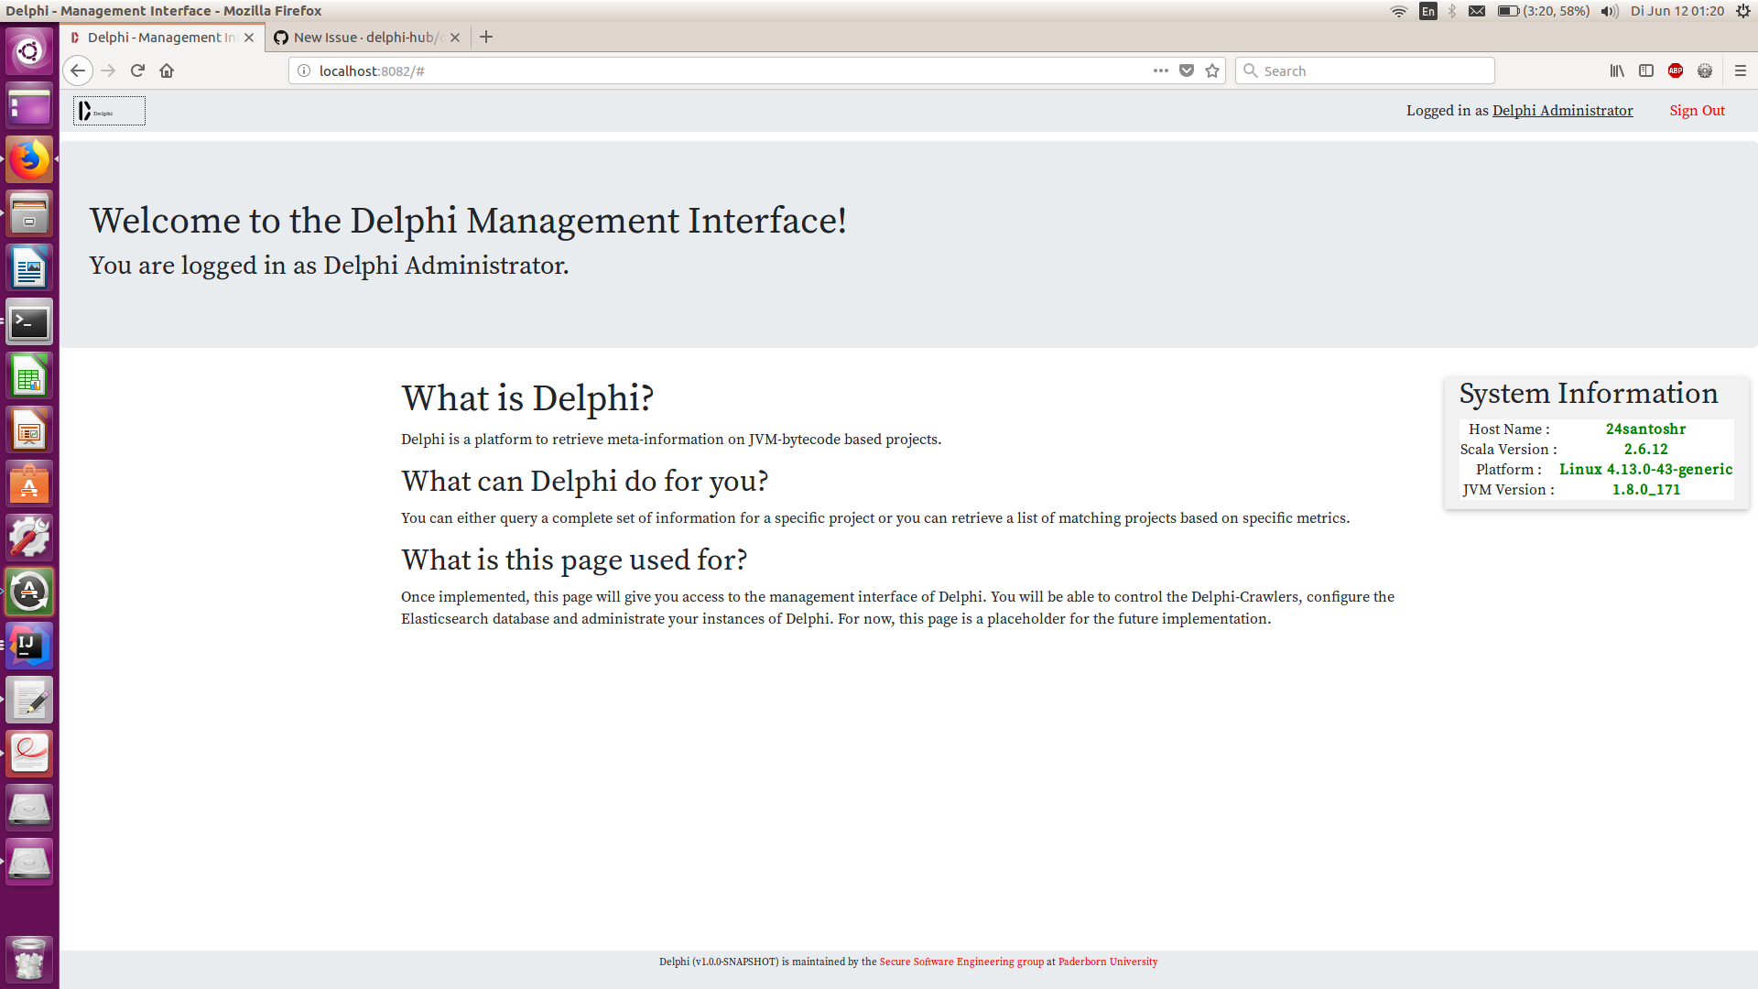This screenshot has width=1758, height=989.
Task: Click the Delphi logo in the page header
Action: click(x=108, y=110)
